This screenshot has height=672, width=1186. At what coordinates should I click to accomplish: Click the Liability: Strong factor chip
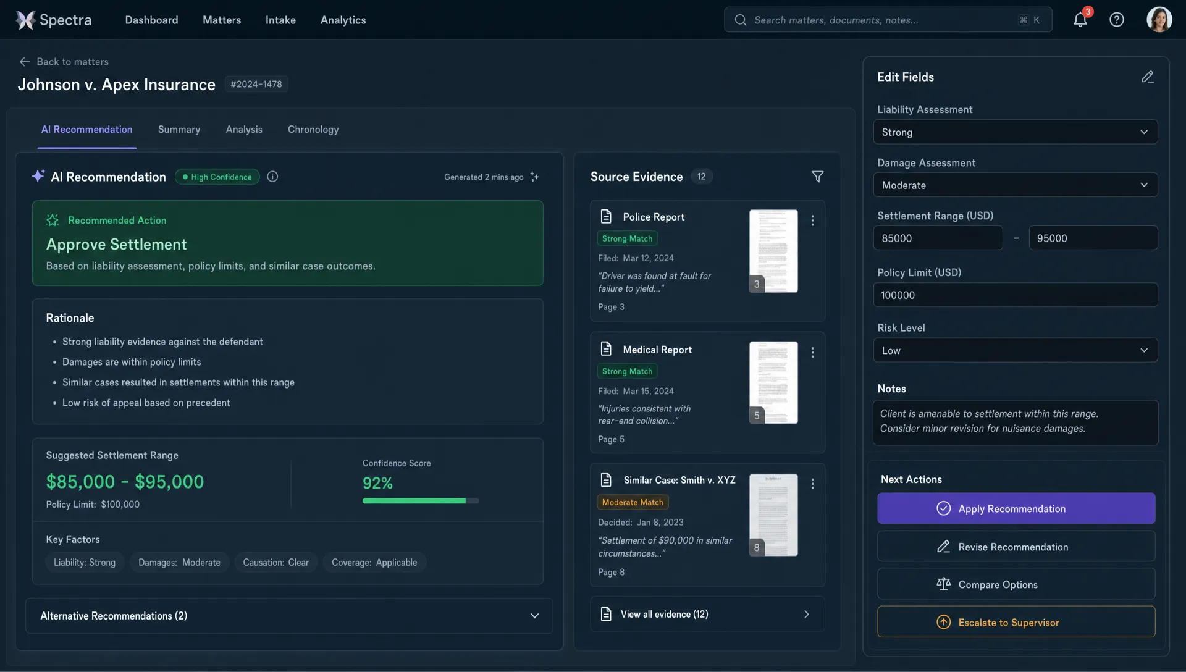pyautogui.click(x=85, y=563)
